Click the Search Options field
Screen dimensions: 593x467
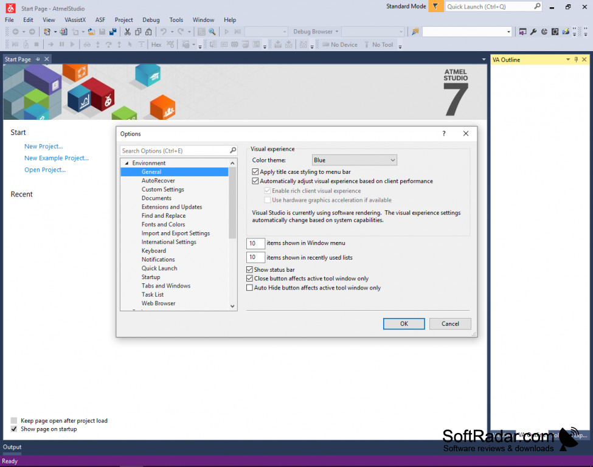coord(179,151)
